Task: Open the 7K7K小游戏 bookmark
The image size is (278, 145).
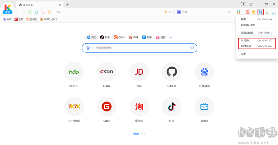Action: pos(48,19)
